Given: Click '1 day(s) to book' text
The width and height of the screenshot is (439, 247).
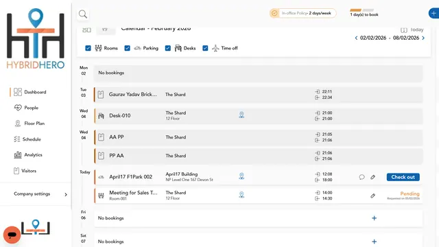Looking at the screenshot, I should [x=364, y=14].
